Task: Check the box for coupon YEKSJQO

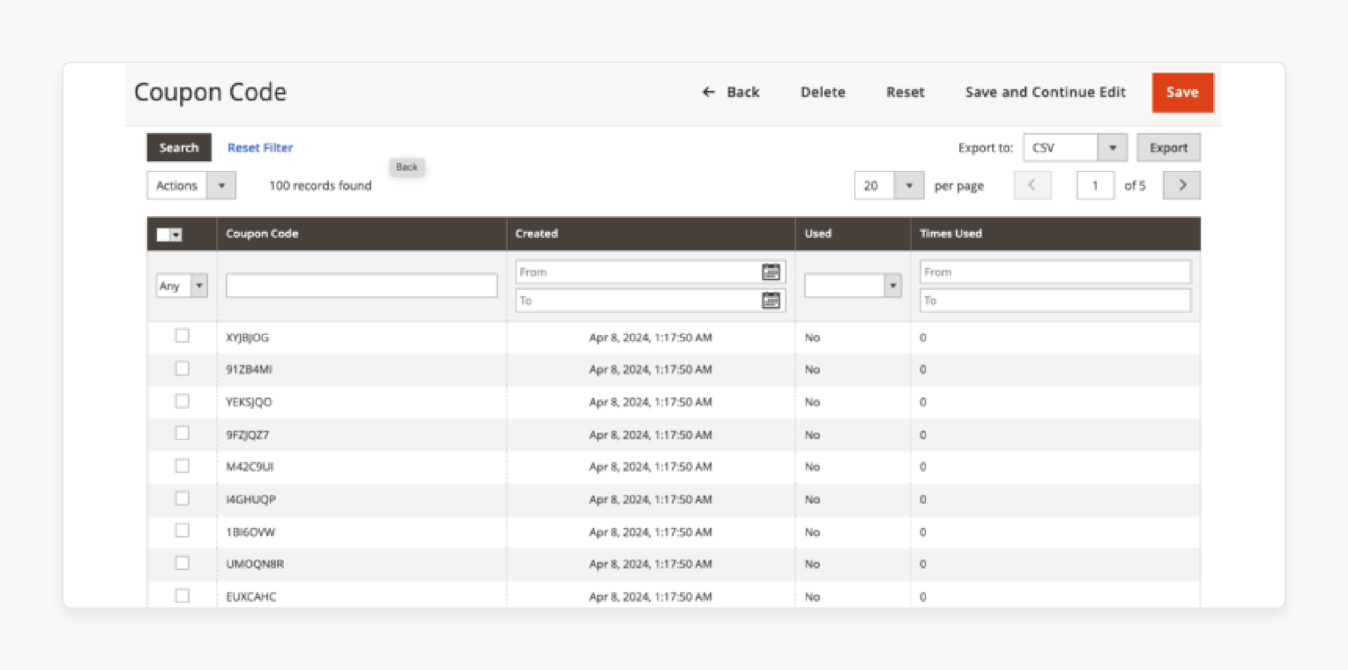Action: [x=182, y=401]
